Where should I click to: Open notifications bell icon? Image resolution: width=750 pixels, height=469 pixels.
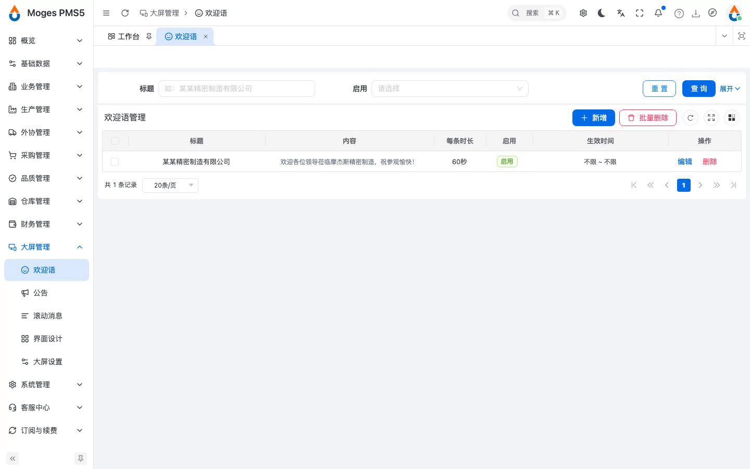[658, 13]
